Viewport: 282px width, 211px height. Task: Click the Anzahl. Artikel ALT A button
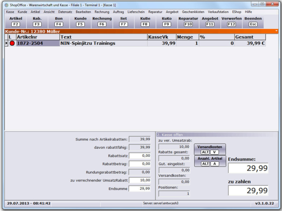tap(210, 161)
